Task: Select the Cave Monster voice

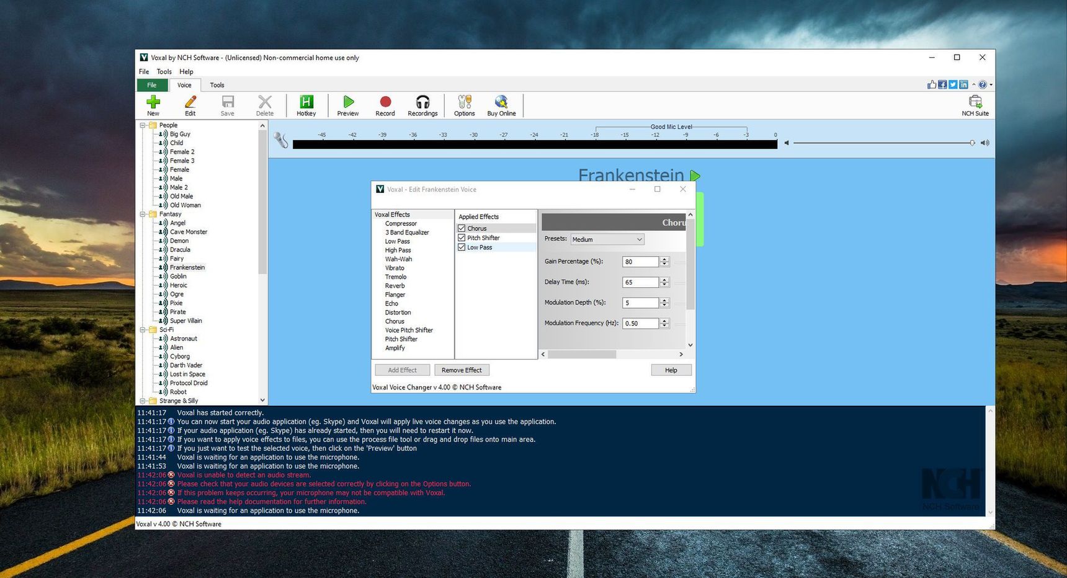Action: (x=189, y=232)
